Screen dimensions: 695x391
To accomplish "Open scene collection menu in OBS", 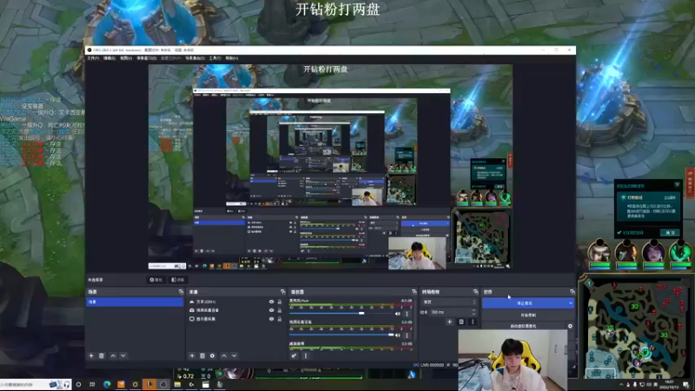I will point(195,58).
